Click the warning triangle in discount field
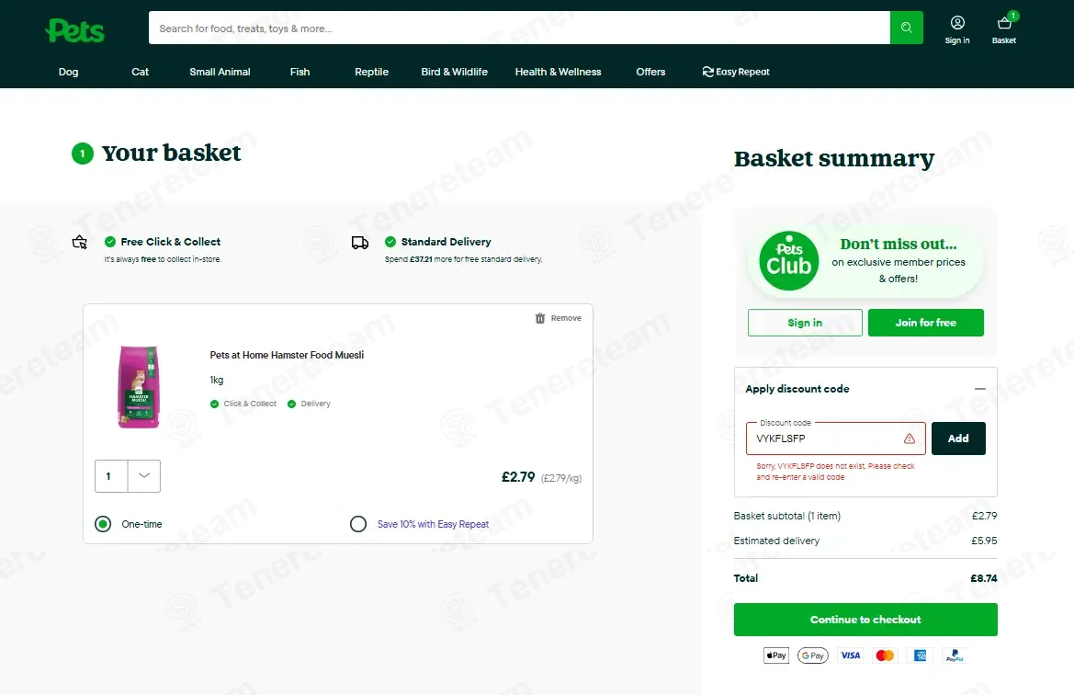 (x=909, y=439)
